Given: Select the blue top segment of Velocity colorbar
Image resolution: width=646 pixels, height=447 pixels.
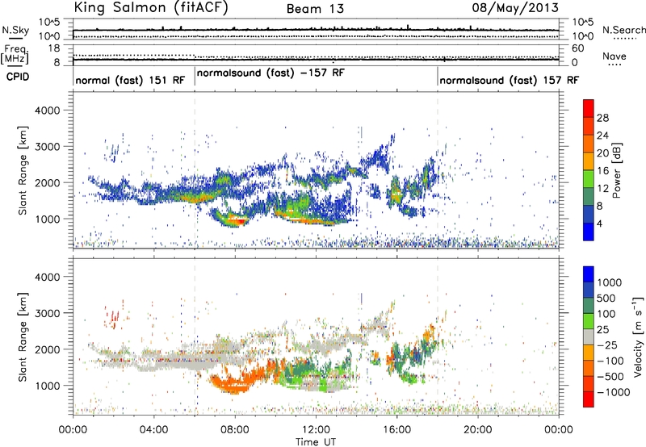Looking at the screenshot, I should click(589, 274).
